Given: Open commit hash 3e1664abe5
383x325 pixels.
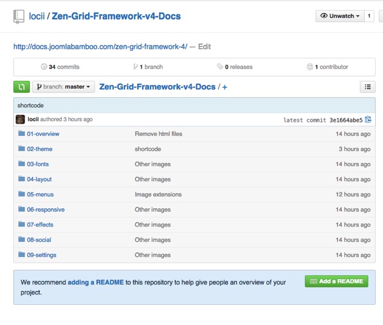Looking at the screenshot, I should pyautogui.click(x=346, y=120).
